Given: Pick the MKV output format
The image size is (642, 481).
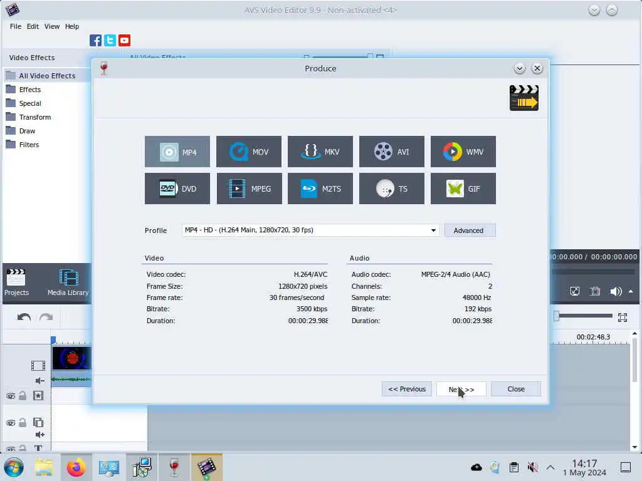Looking at the screenshot, I should (320, 152).
